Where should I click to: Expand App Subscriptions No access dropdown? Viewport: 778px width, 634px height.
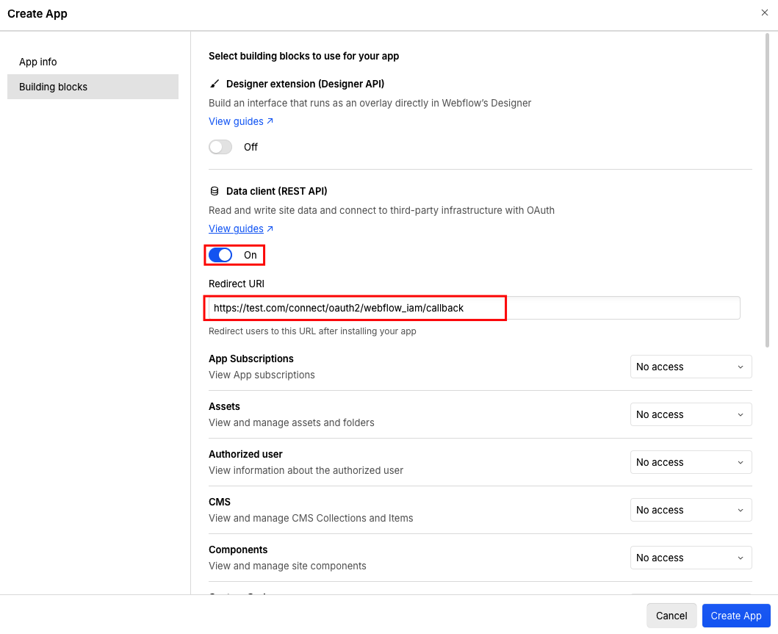691,367
